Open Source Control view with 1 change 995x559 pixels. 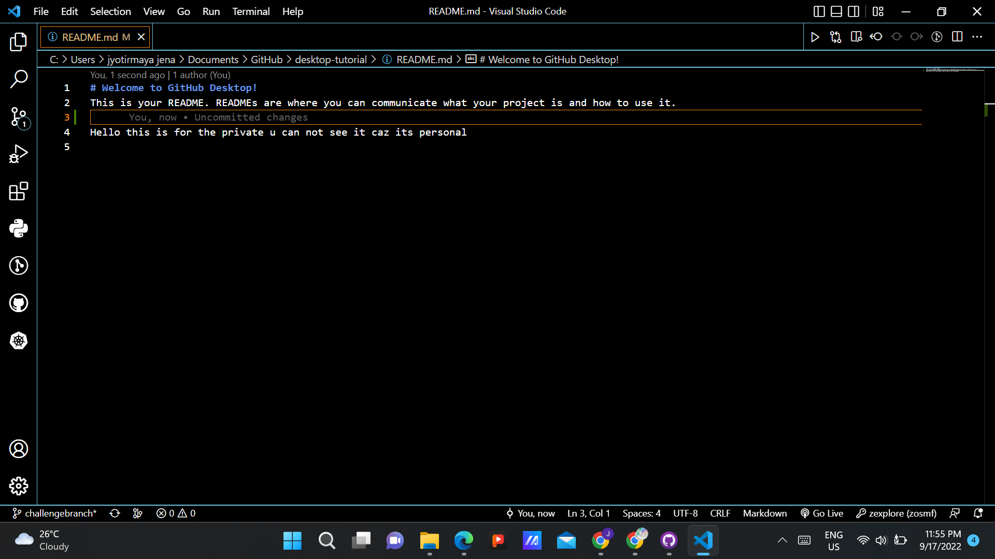pyautogui.click(x=19, y=117)
